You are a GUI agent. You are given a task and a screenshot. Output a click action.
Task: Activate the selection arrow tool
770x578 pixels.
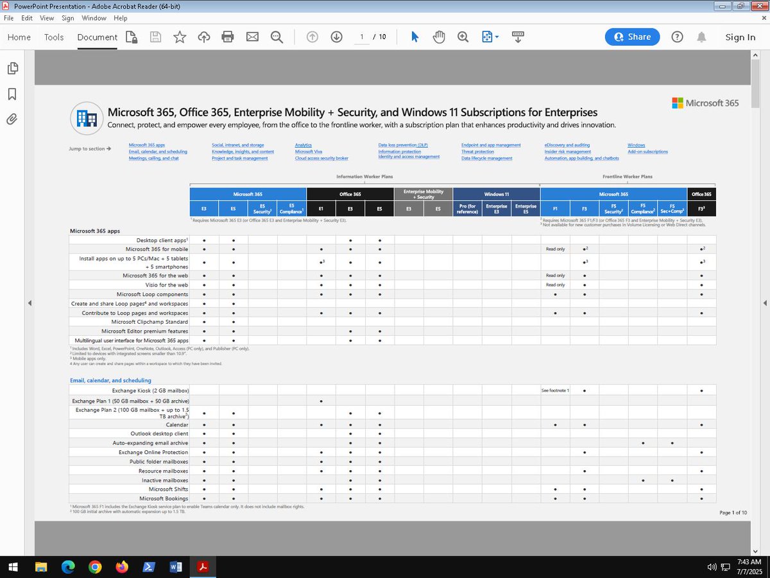415,37
